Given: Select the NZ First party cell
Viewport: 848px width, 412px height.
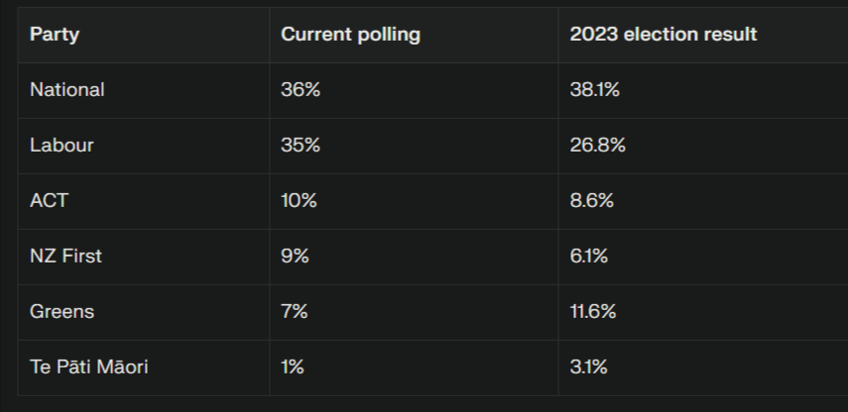Looking at the screenshot, I should pos(65,257).
